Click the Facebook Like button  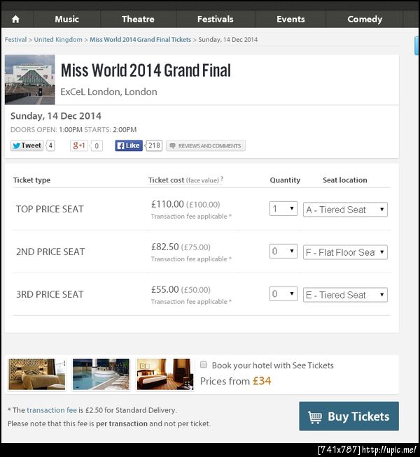point(129,145)
